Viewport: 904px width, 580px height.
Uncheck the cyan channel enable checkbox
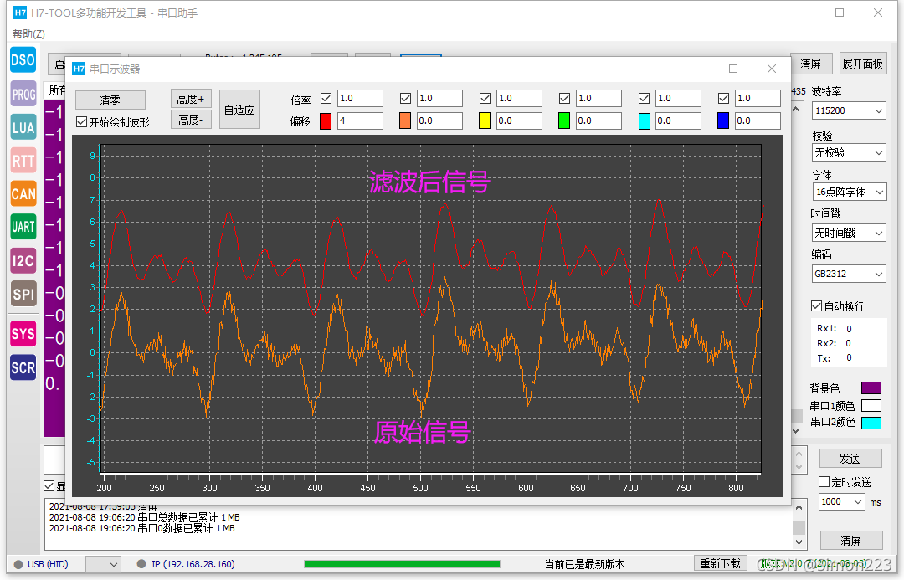pos(644,99)
